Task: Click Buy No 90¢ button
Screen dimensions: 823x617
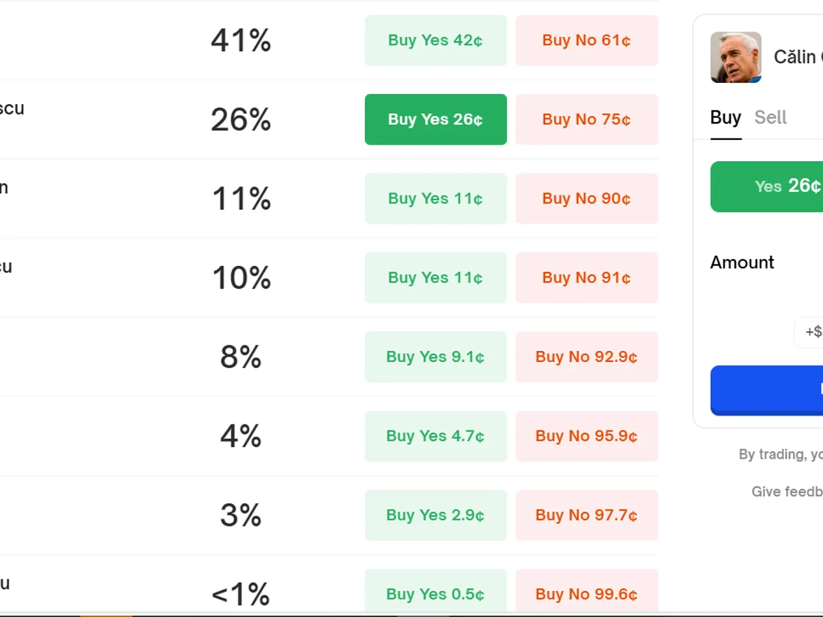Action: tap(586, 199)
